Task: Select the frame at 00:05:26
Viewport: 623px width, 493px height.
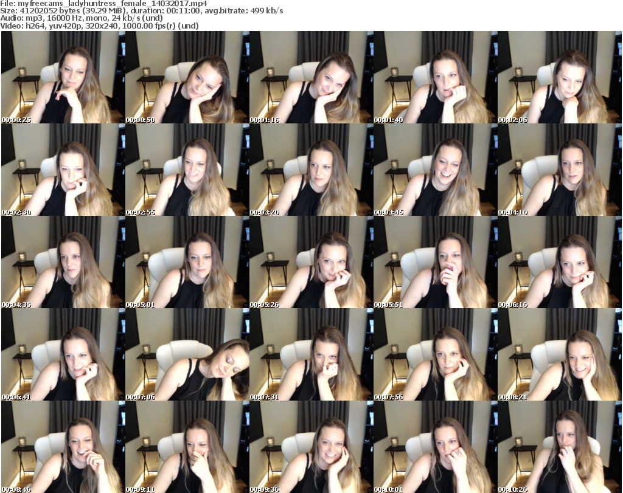Action: pos(311,262)
